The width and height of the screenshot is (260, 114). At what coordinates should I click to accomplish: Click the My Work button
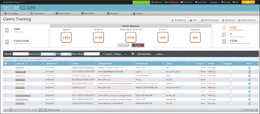tap(138, 45)
